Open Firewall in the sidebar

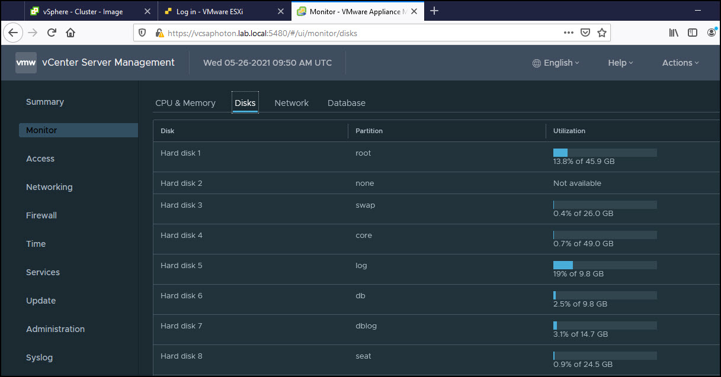41,215
